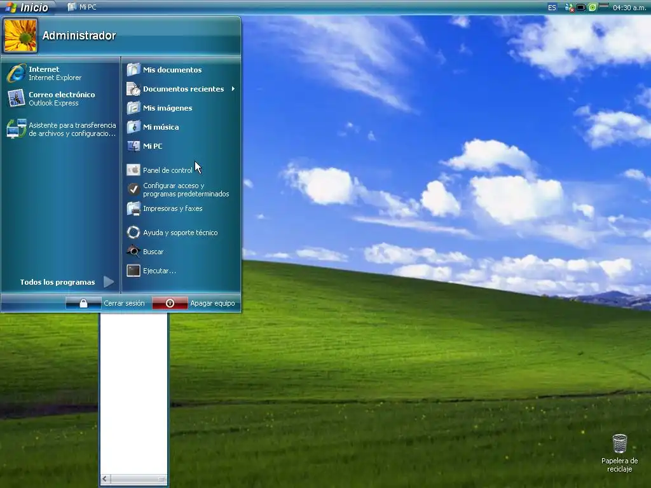Open Mi PC computer icon in menu
Screen dimensions: 651x488
(x=134, y=146)
